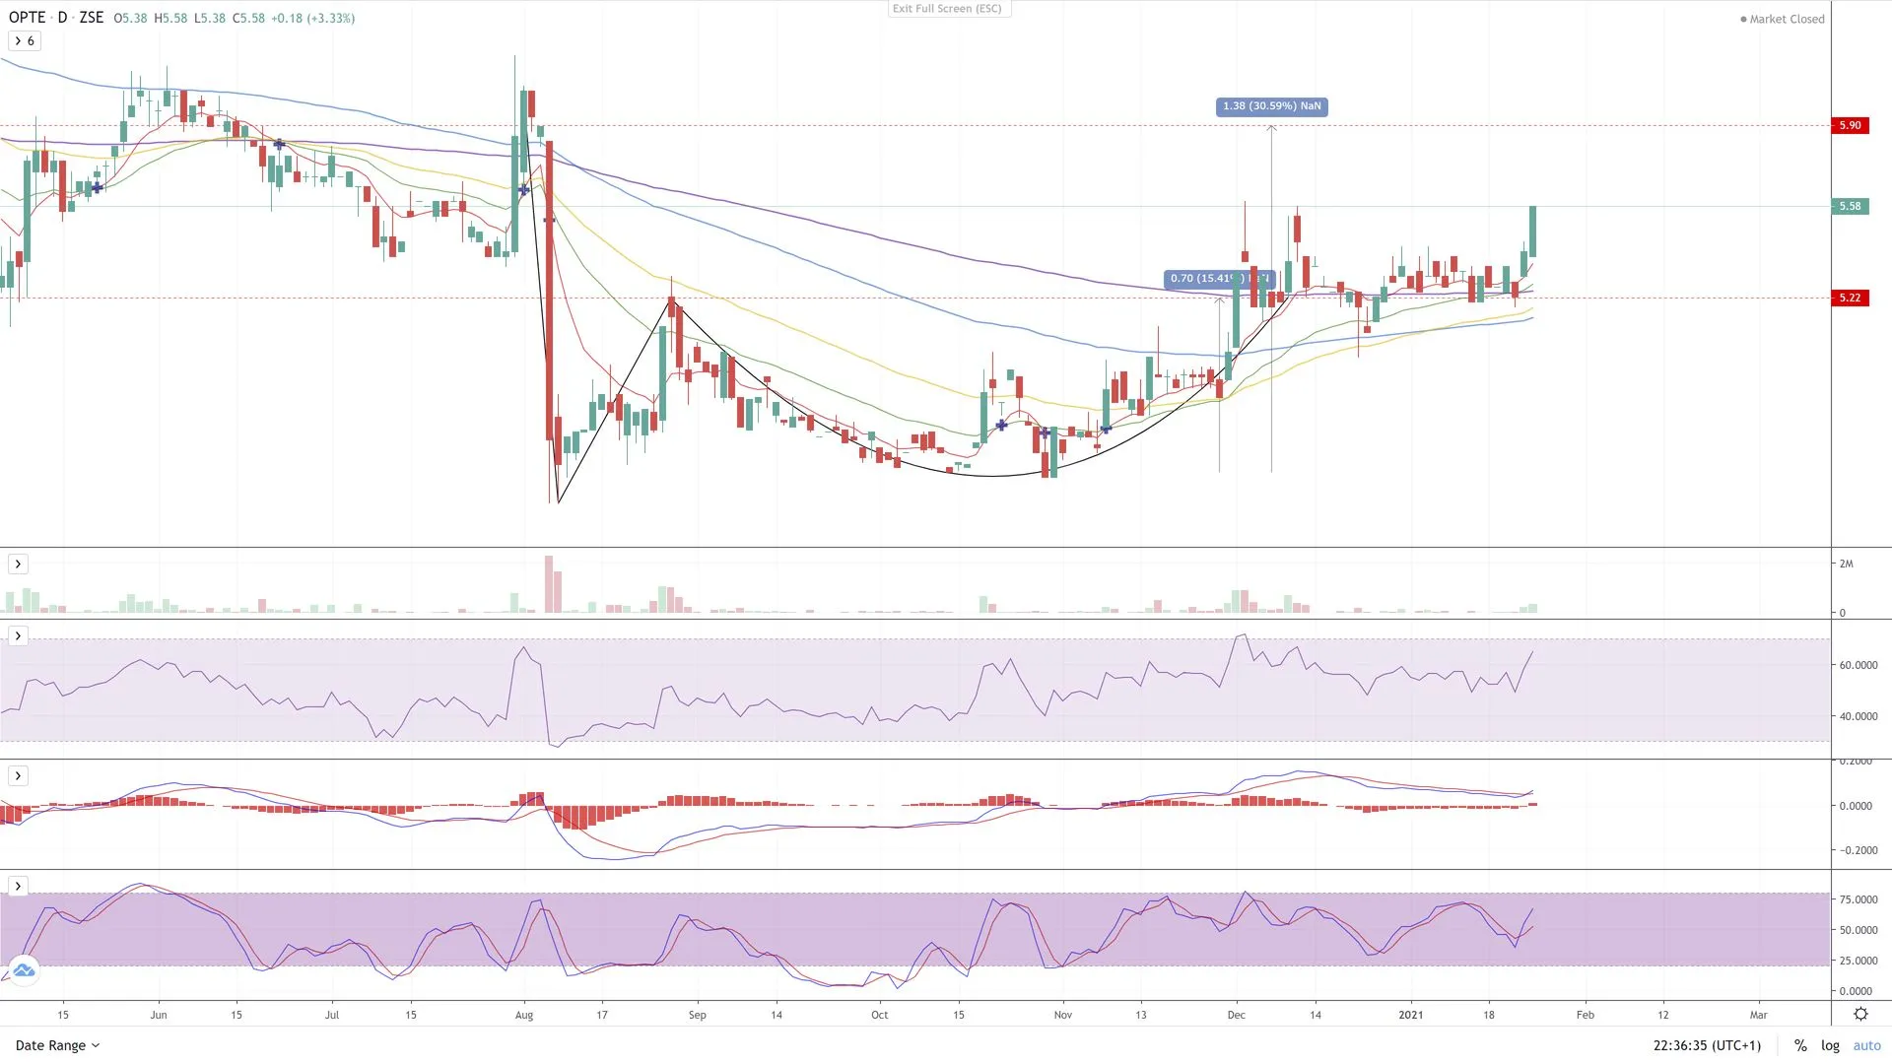Toggle log scale mode
Viewport: 1892px width, 1064px height.
1830,1045
